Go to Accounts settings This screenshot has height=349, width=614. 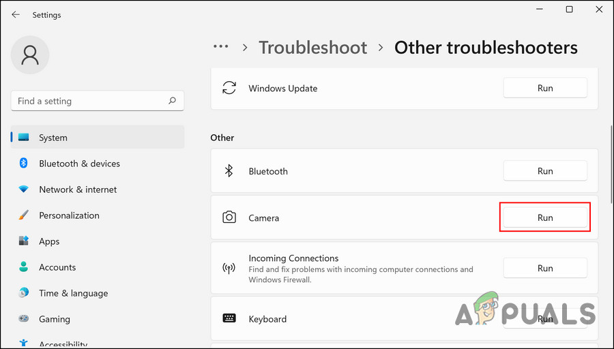click(x=57, y=267)
